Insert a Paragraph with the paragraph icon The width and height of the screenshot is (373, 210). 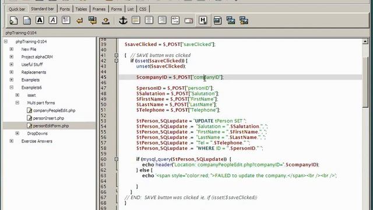(66, 20)
